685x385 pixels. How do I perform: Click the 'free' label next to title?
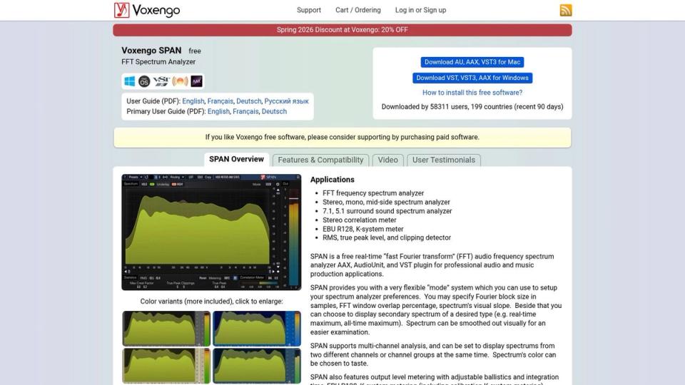click(x=195, y=51)
